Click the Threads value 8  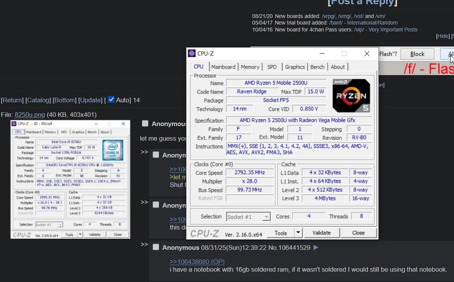pos(361,216)
